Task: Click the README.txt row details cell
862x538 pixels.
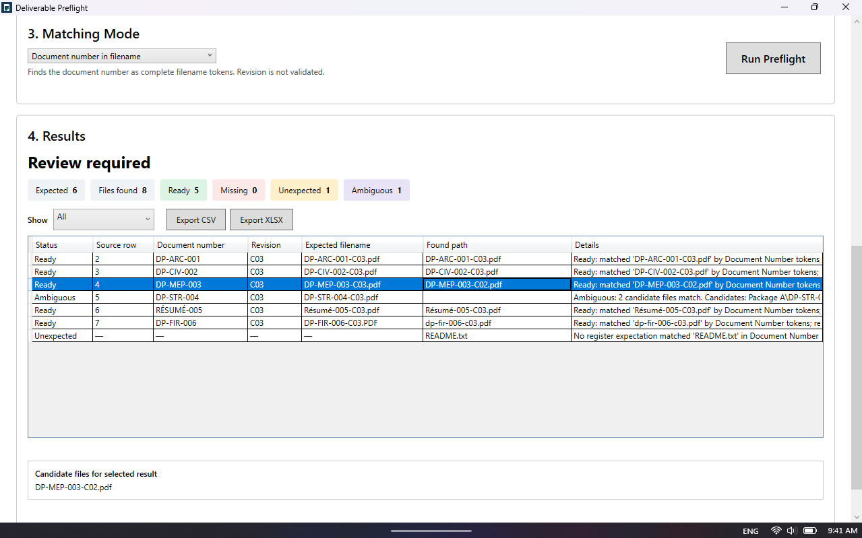Action: point(697,336)
